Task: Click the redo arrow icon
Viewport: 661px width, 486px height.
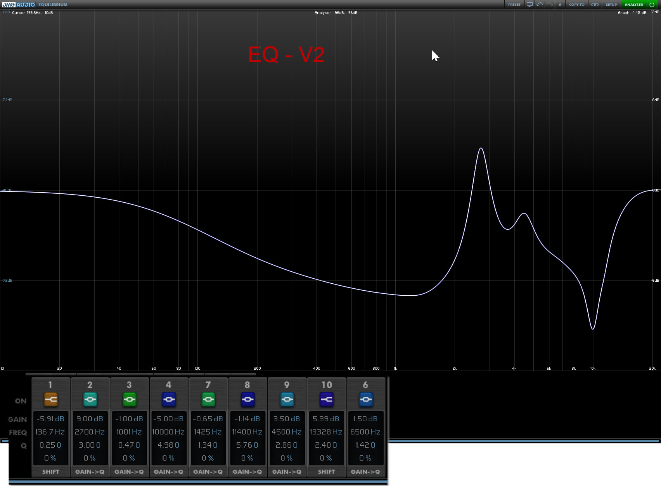Action: pyautogui.click(x=550, y=5)
